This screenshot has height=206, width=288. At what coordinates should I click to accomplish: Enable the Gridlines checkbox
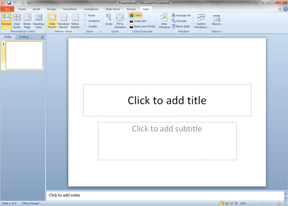[85, 21]
